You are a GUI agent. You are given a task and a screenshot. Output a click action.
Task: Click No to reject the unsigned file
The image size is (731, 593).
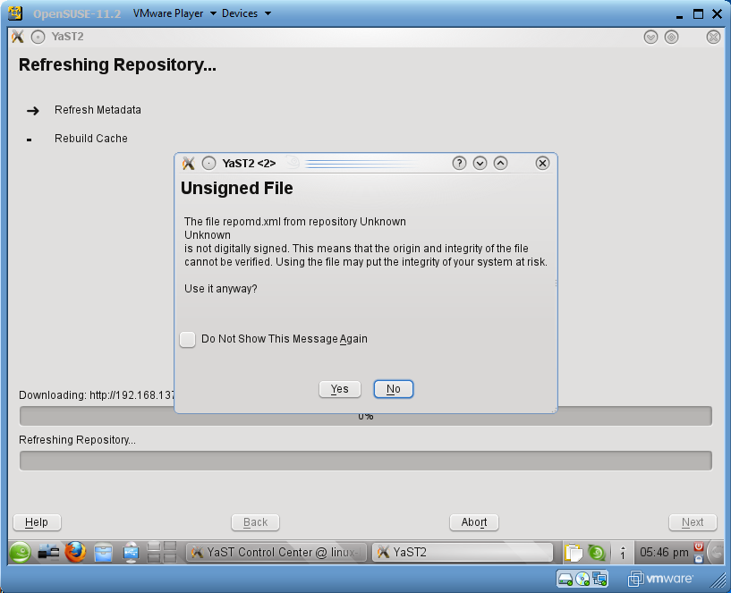tap(393, 389)
